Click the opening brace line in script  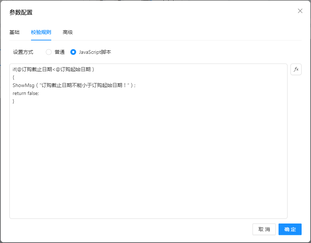14,77
